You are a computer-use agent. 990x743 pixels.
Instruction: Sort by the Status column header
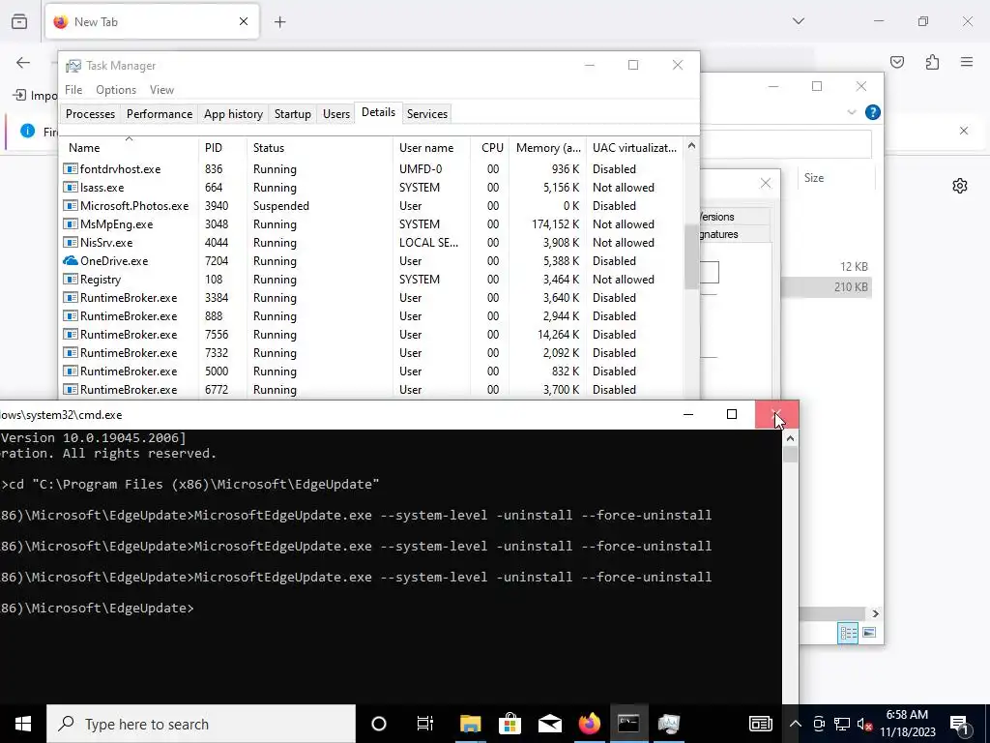(319, 147)
